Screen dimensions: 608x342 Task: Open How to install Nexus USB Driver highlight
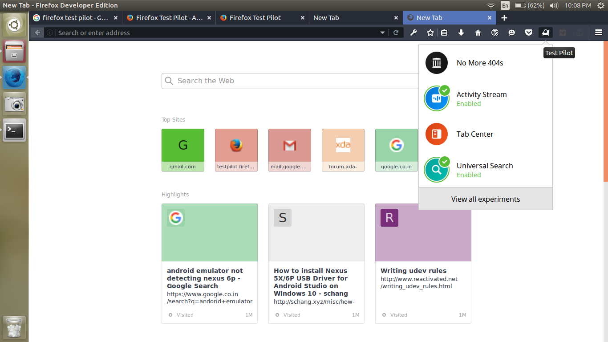316,264
